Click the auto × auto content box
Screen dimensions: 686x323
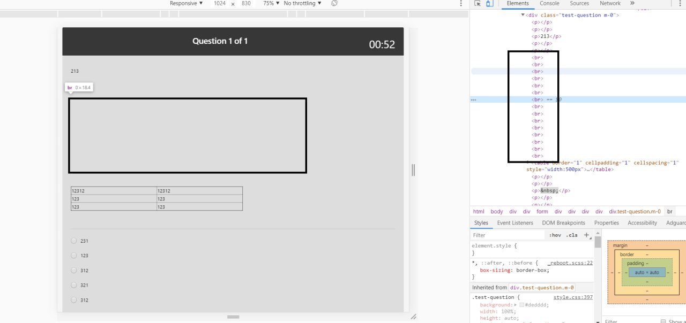(647, 273)
